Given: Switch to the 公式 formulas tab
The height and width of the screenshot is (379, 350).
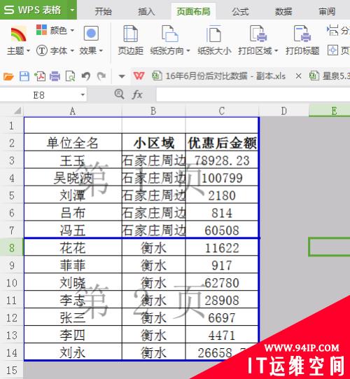Looking at the screenshot, I should point(240,11).
